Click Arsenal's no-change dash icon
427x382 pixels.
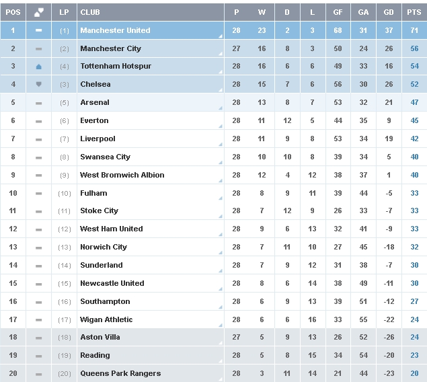[39, 103]
